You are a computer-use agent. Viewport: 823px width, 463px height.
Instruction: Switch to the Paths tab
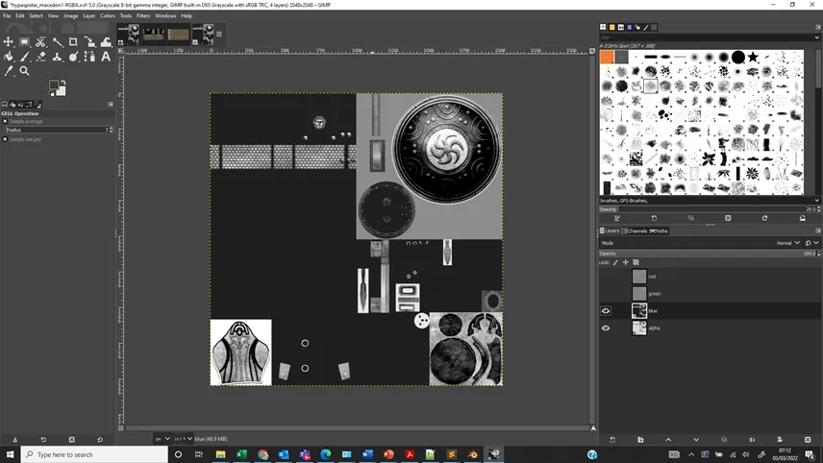tap(659, 231)
